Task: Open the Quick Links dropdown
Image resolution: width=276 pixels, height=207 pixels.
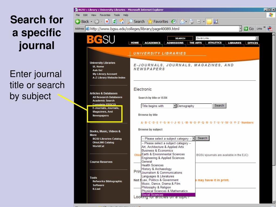Action: [x=257, y=38]
